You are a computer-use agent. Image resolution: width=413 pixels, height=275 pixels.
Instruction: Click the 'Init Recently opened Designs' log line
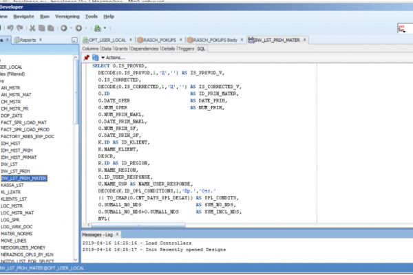154,250
